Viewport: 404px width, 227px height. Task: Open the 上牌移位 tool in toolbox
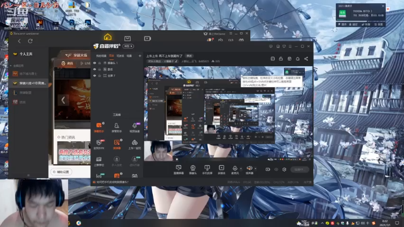point(99,161)
